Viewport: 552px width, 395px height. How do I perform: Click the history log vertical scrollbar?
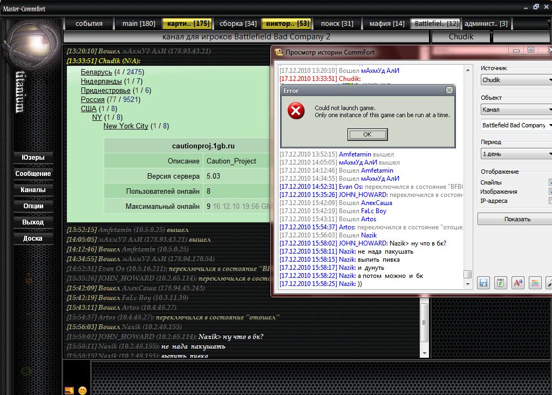coord(467,173)
